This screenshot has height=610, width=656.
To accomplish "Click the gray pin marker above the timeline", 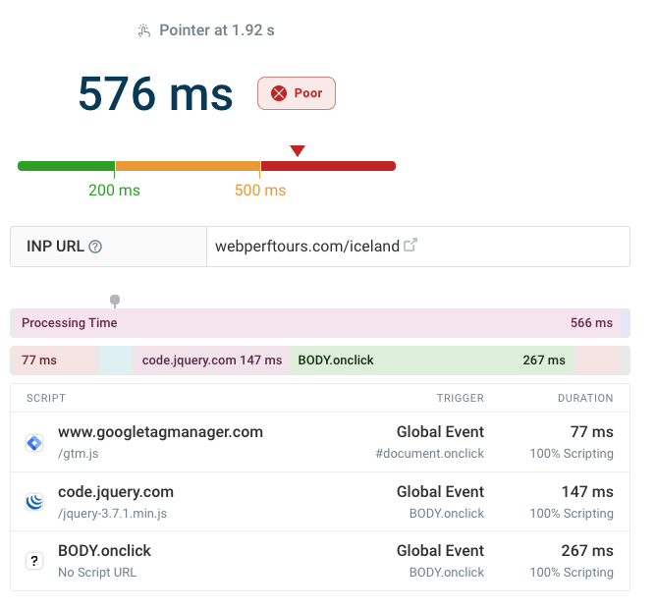I will click(115, 300).
